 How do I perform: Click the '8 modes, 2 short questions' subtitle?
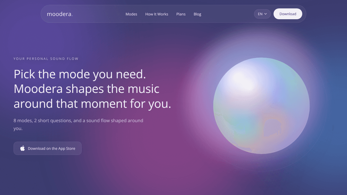pos(78,124)
